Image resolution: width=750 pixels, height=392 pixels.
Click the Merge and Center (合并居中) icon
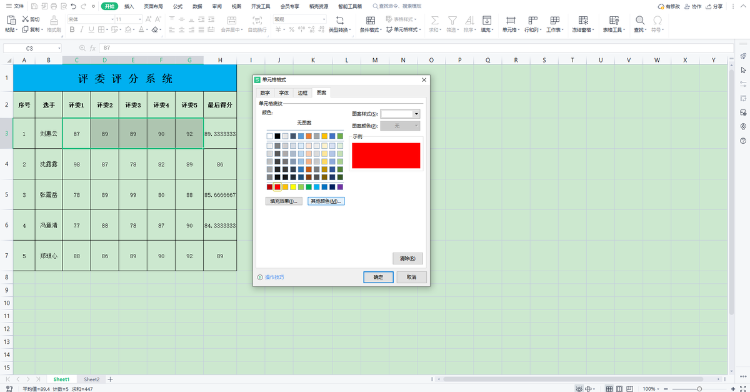click(231, 20)
